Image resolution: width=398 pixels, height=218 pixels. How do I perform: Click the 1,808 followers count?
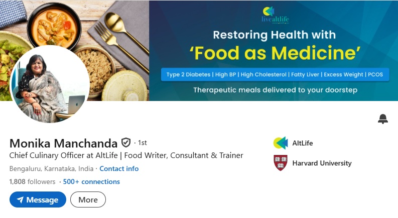tap(32, 181)
